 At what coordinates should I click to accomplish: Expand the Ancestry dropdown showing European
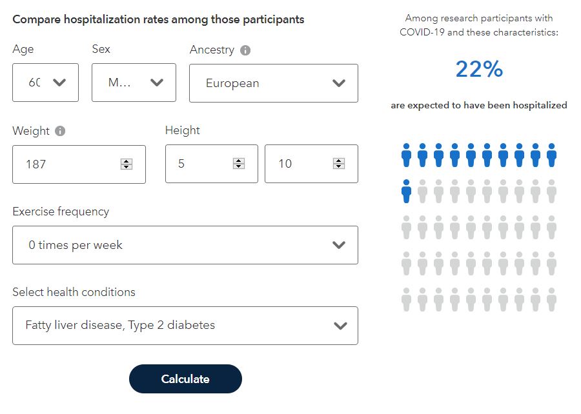tap(273, 83)
